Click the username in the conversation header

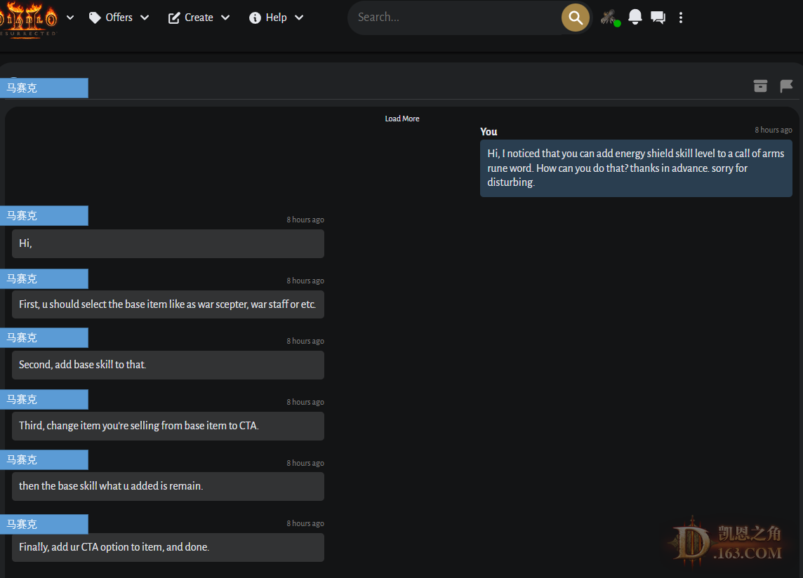[44, 88]
